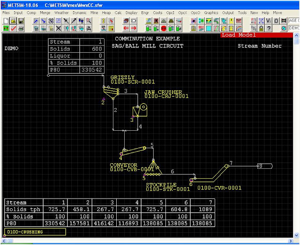The image size is (300, 245).
Task: Click the cyan no-entry circle icon
Action: point(284,28)
